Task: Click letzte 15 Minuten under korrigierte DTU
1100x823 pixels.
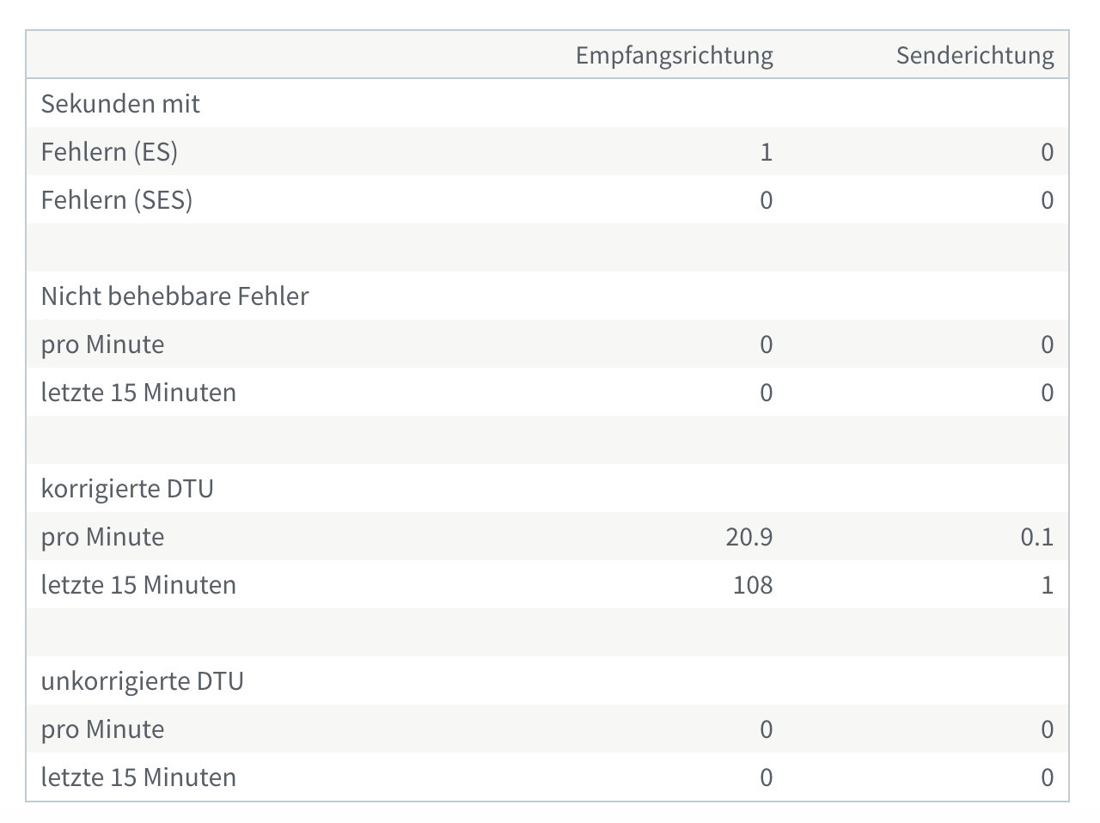Action: pos(138,585)
